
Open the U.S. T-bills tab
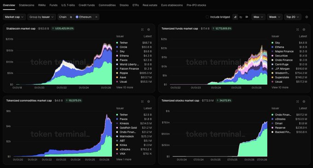pos(68,5)
